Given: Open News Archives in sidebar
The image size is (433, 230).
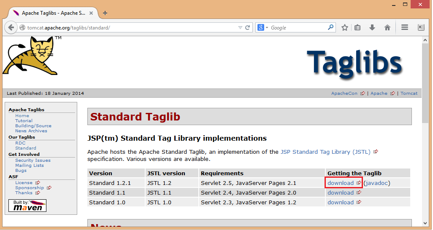Looking at the screenshot, I should click(31, 131).
